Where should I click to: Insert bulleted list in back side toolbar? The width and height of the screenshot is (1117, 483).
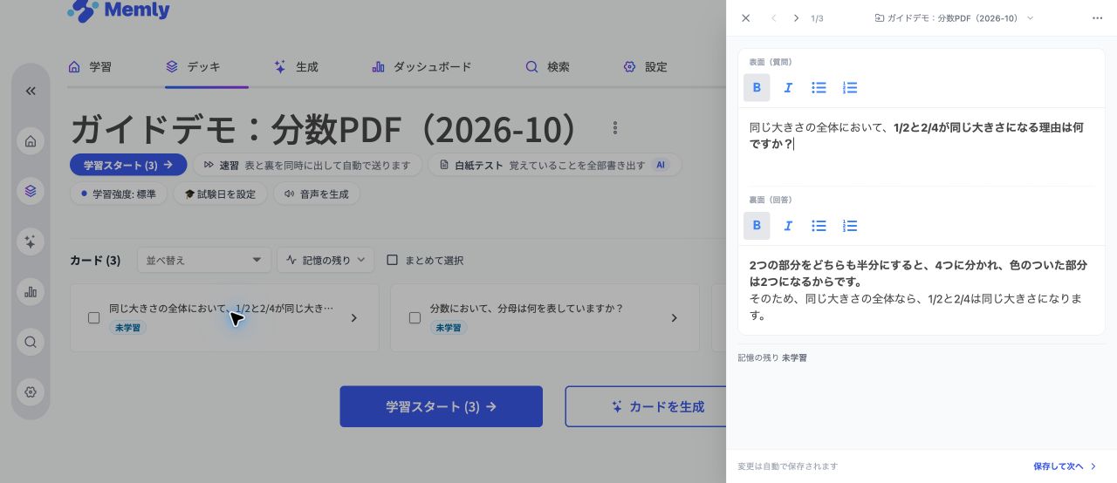[819, 226]
